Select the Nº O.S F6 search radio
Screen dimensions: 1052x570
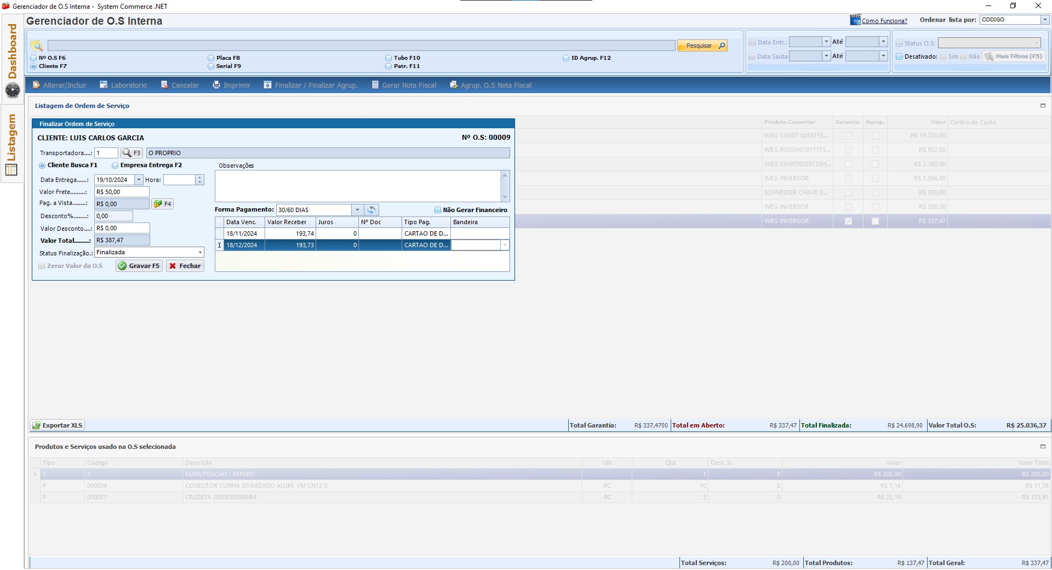33,58
